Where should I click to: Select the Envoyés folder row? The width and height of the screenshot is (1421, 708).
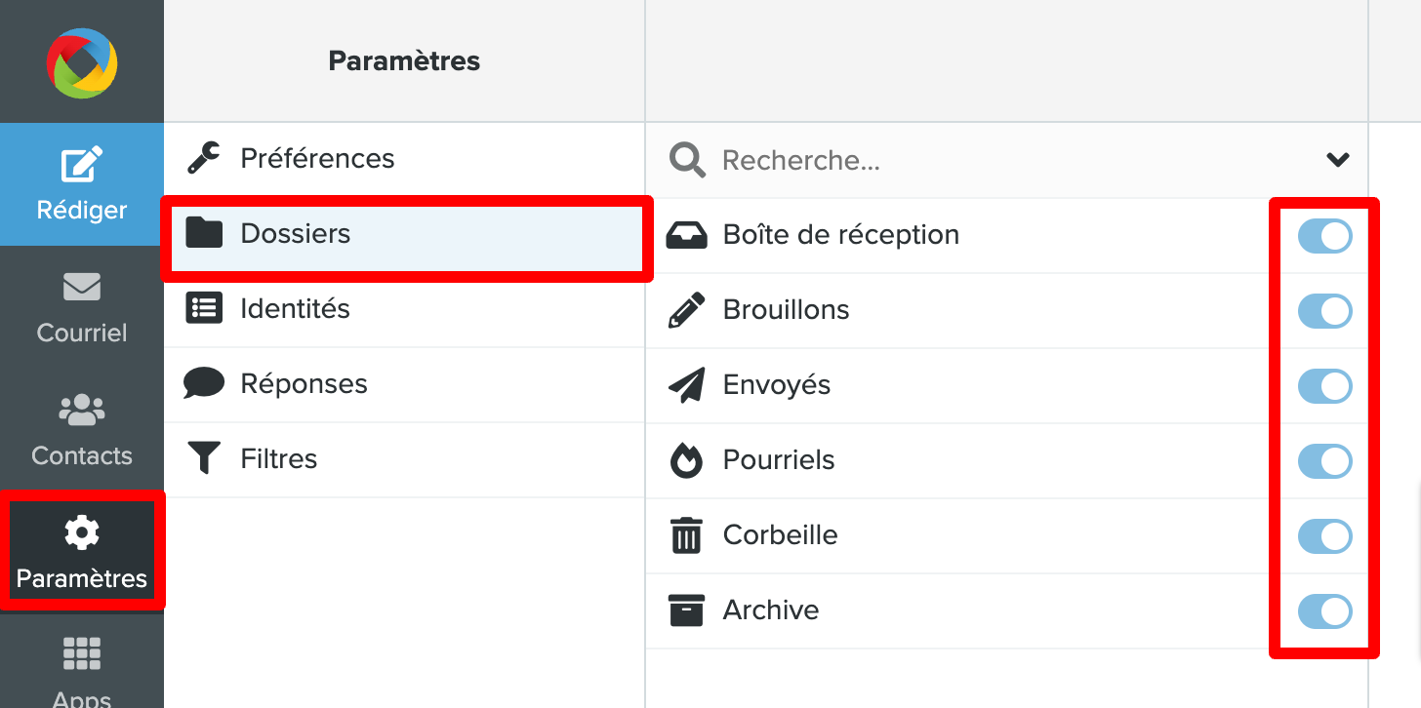(777, 385)
